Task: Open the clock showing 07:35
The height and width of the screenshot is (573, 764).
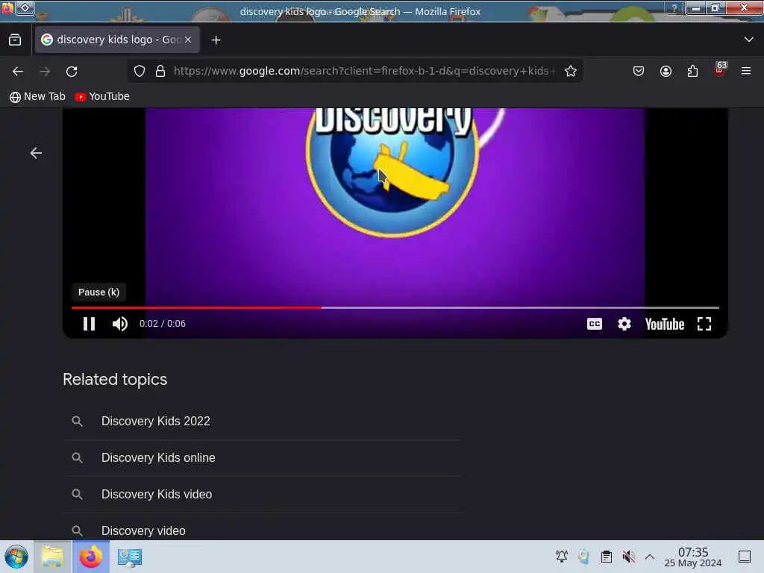Action: [693, 557]
